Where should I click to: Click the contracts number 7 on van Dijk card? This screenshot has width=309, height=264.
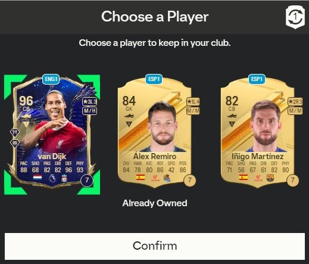[x=87, y=180]
